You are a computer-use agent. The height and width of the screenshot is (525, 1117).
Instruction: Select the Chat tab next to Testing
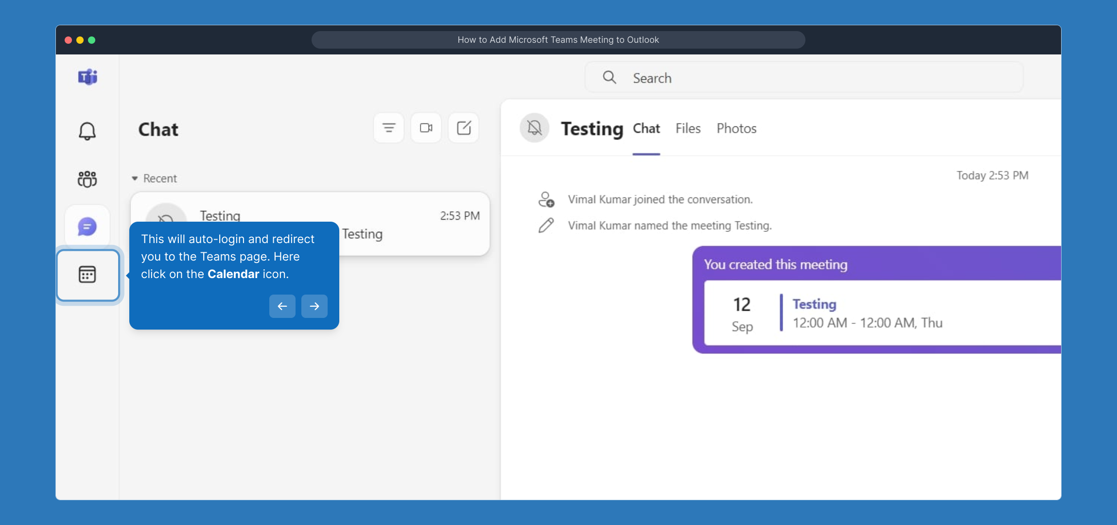click(x=646, y=128)
